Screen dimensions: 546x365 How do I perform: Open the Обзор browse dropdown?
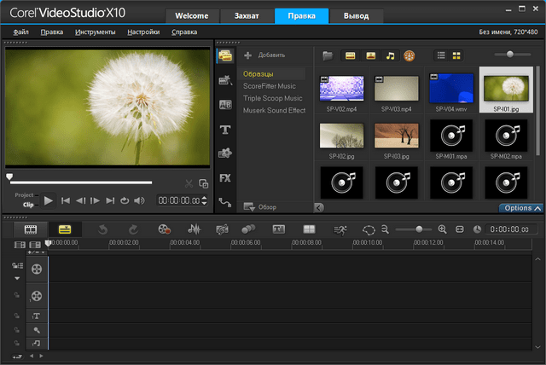[x=260, y=206]
